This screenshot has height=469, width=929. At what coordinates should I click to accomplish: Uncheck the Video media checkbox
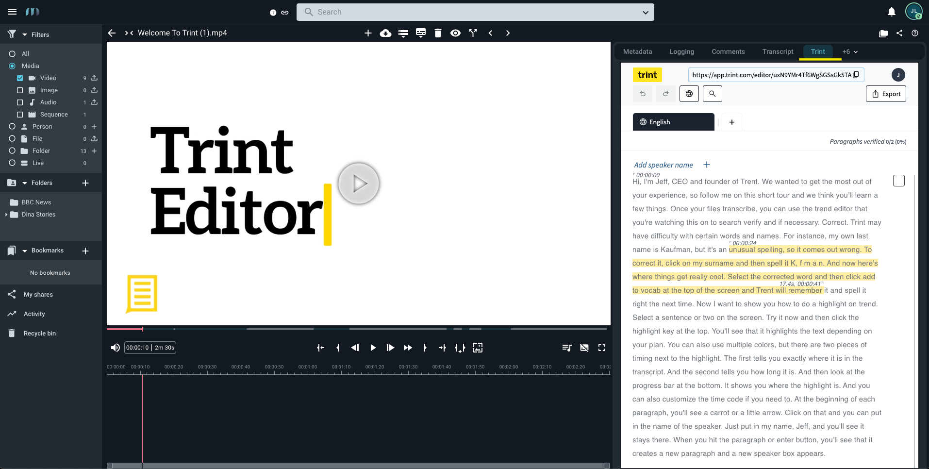point(20,78)
